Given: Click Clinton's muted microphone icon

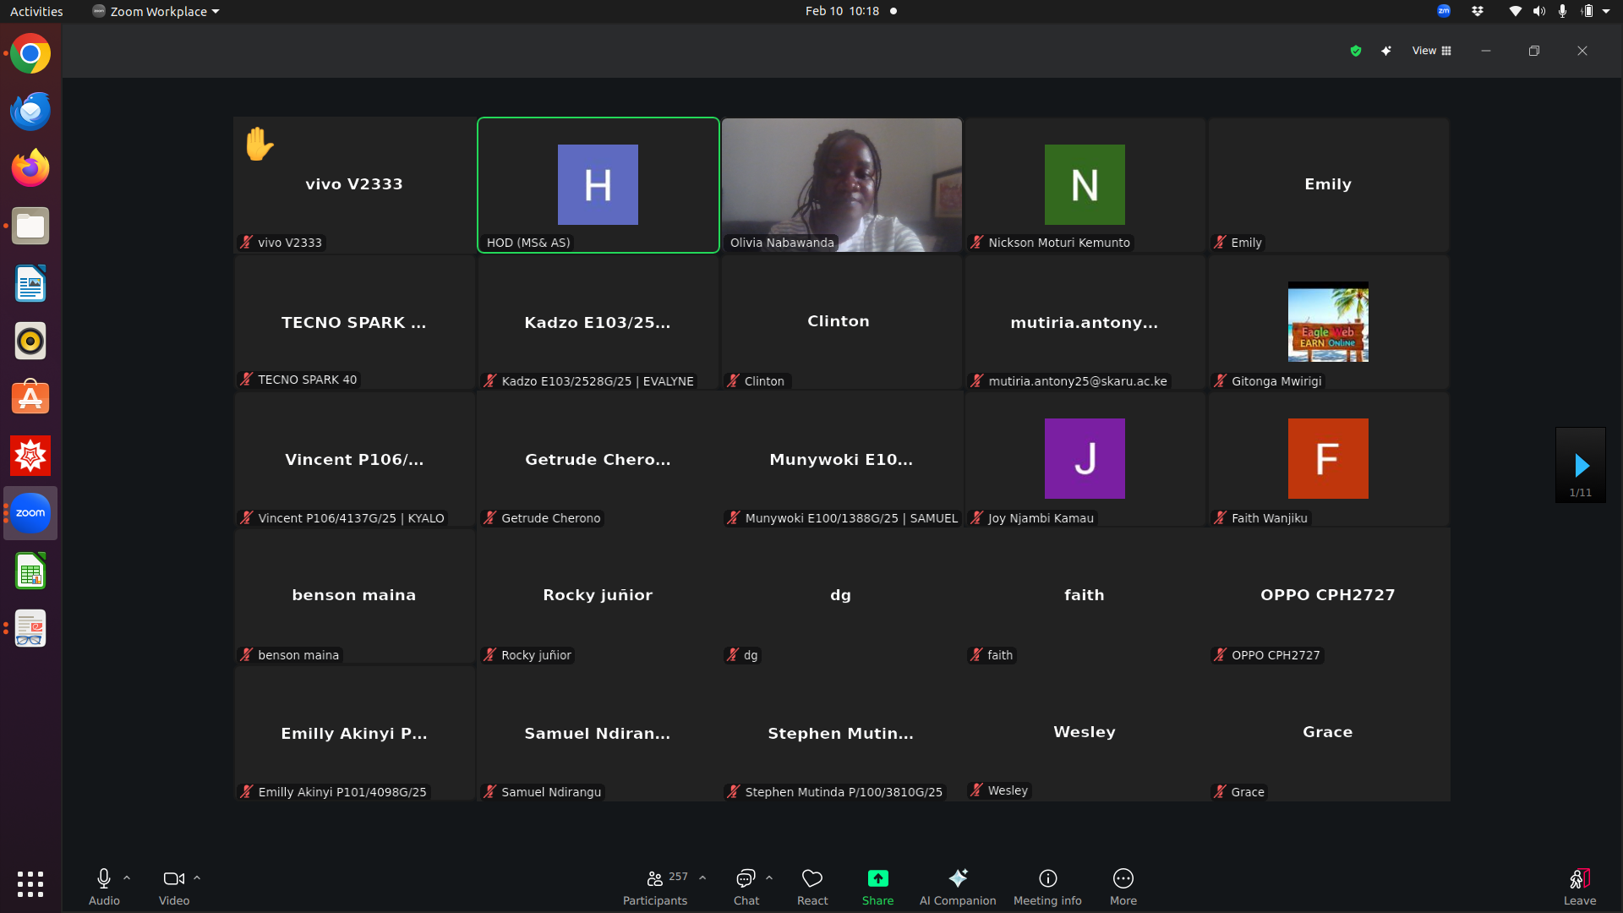Looking at the screenshot, I should pos(733,381).
